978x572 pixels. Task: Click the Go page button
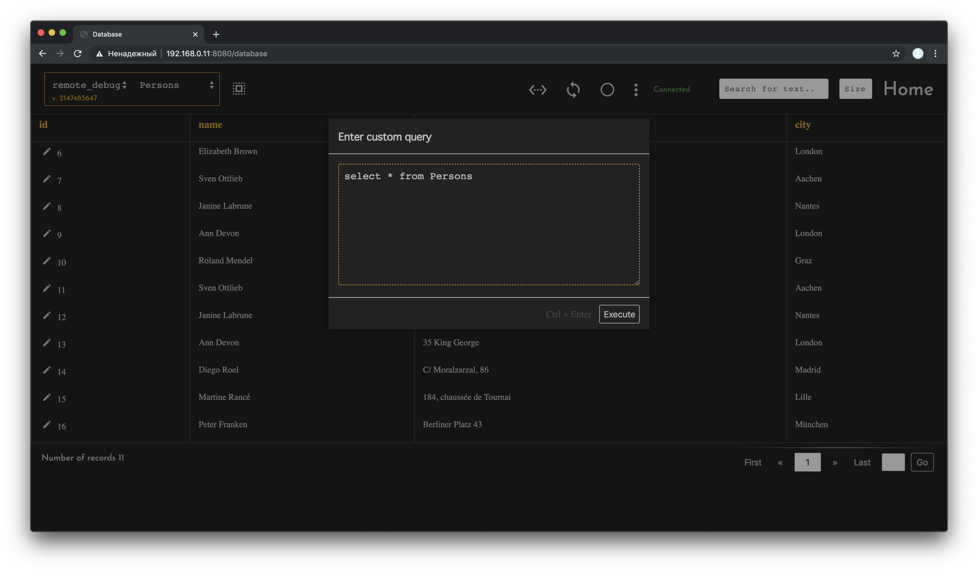(x=922, y=462)
